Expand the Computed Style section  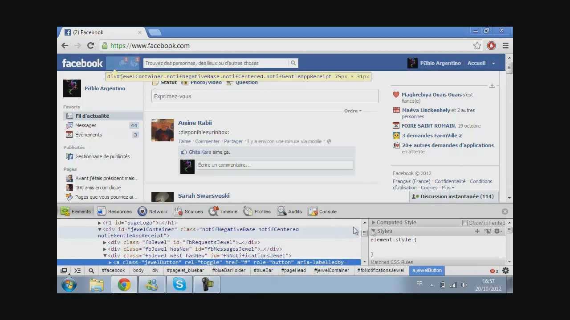pyautogui.click(x=373, y=223)
